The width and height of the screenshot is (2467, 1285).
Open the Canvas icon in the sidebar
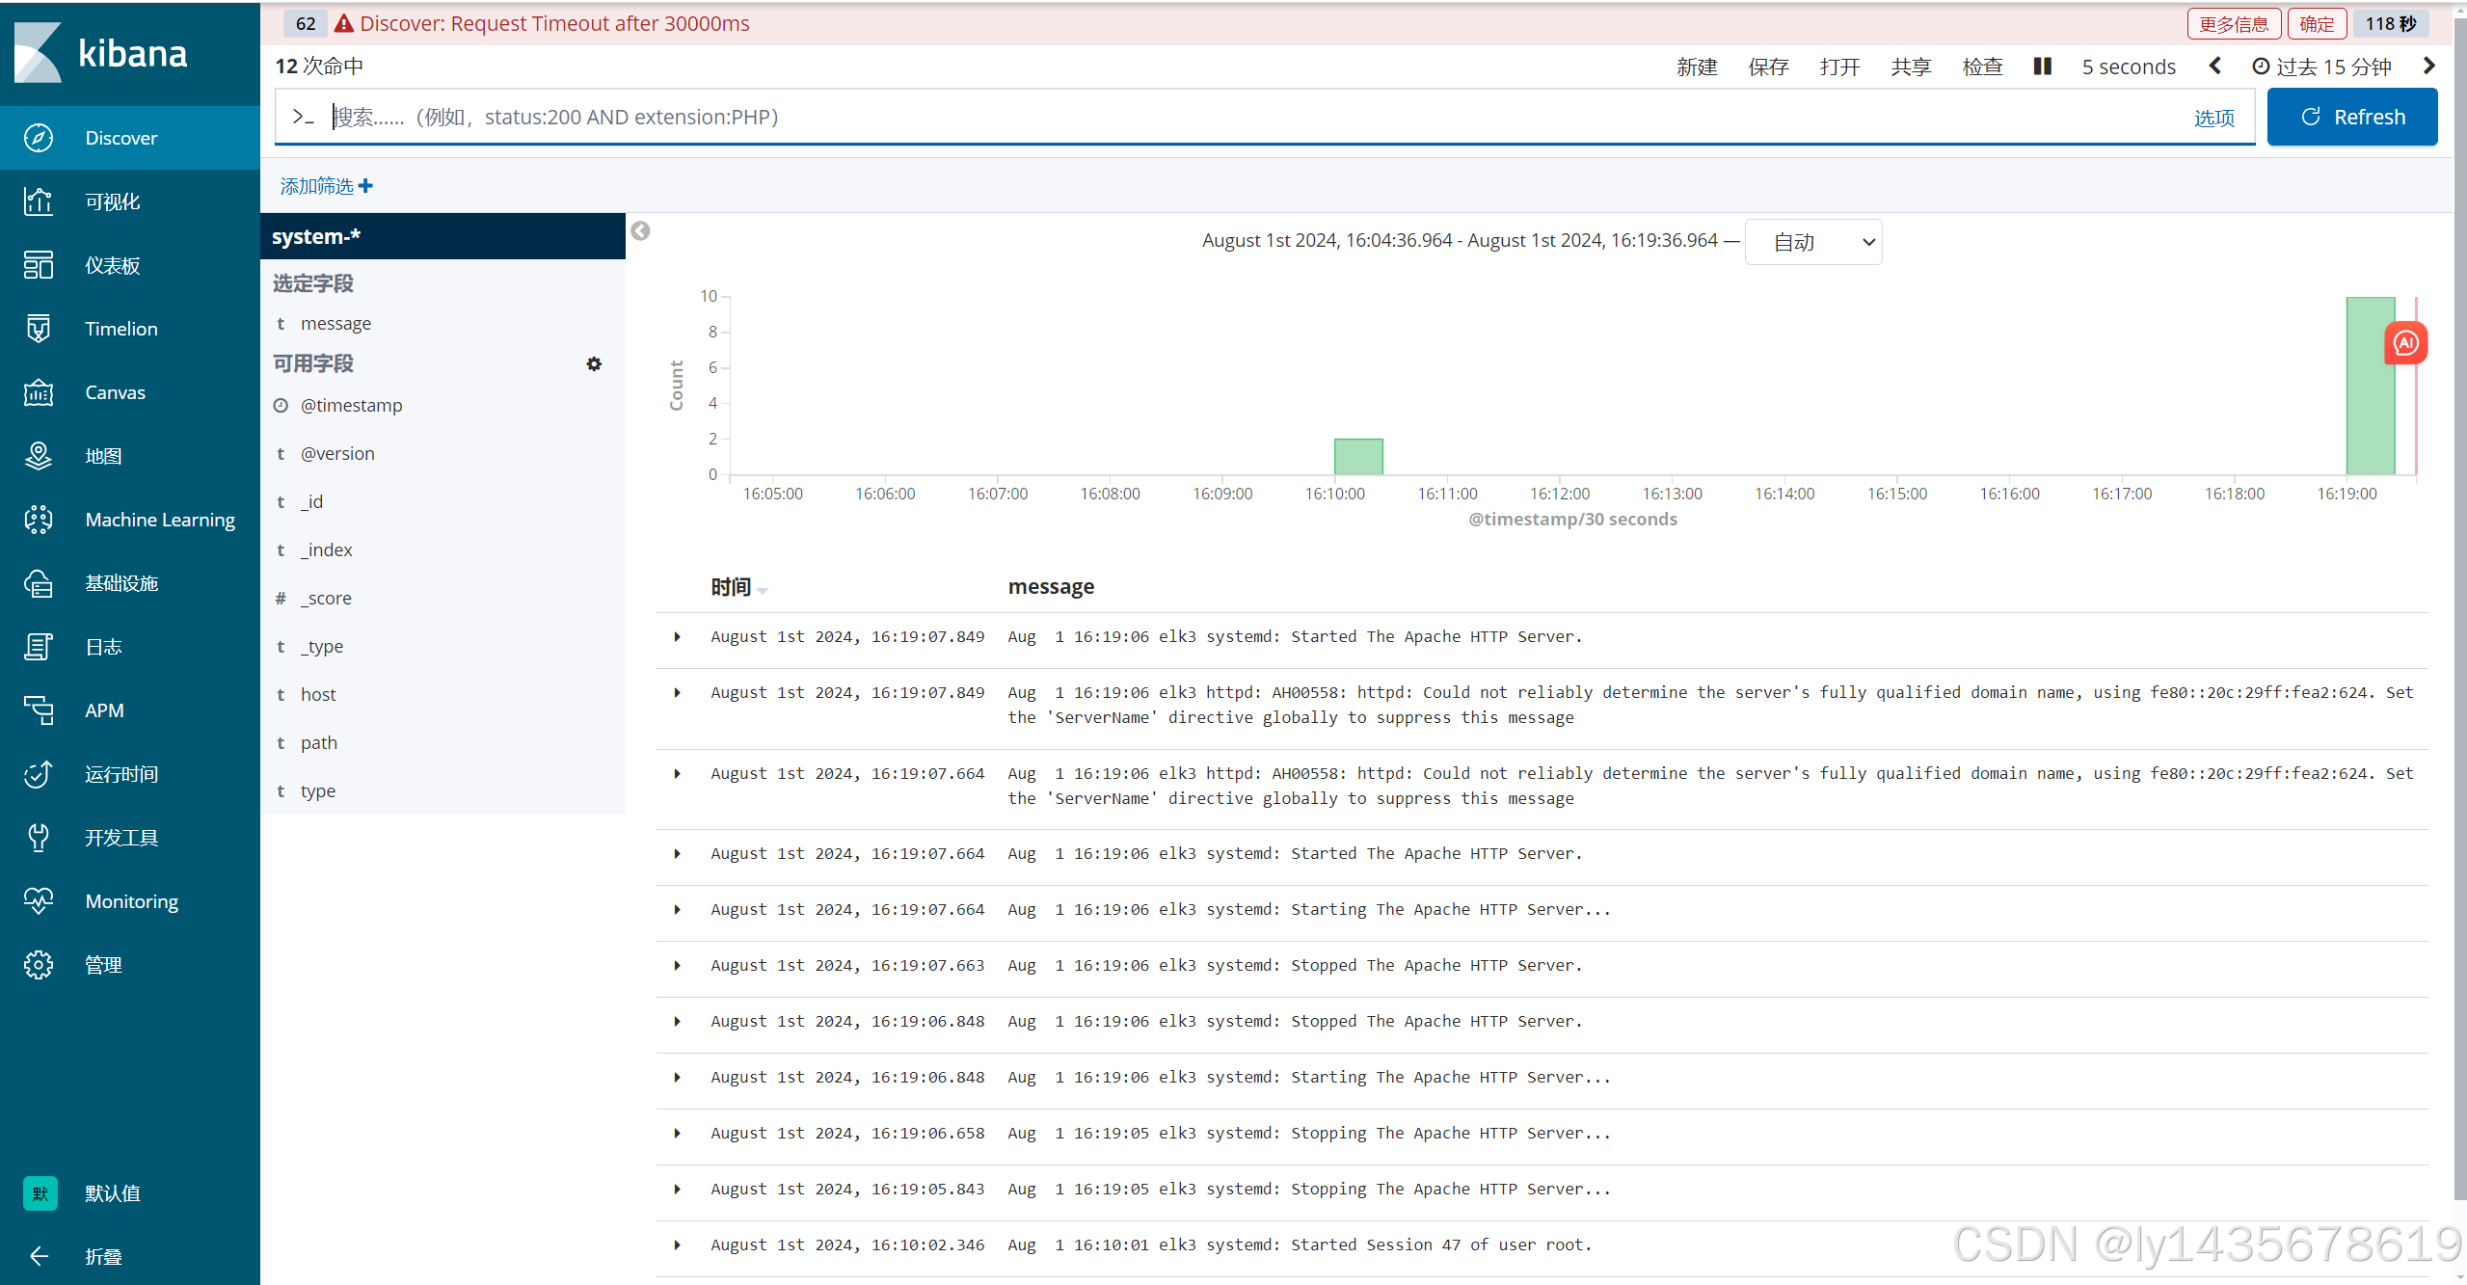(x=39, y=392)
